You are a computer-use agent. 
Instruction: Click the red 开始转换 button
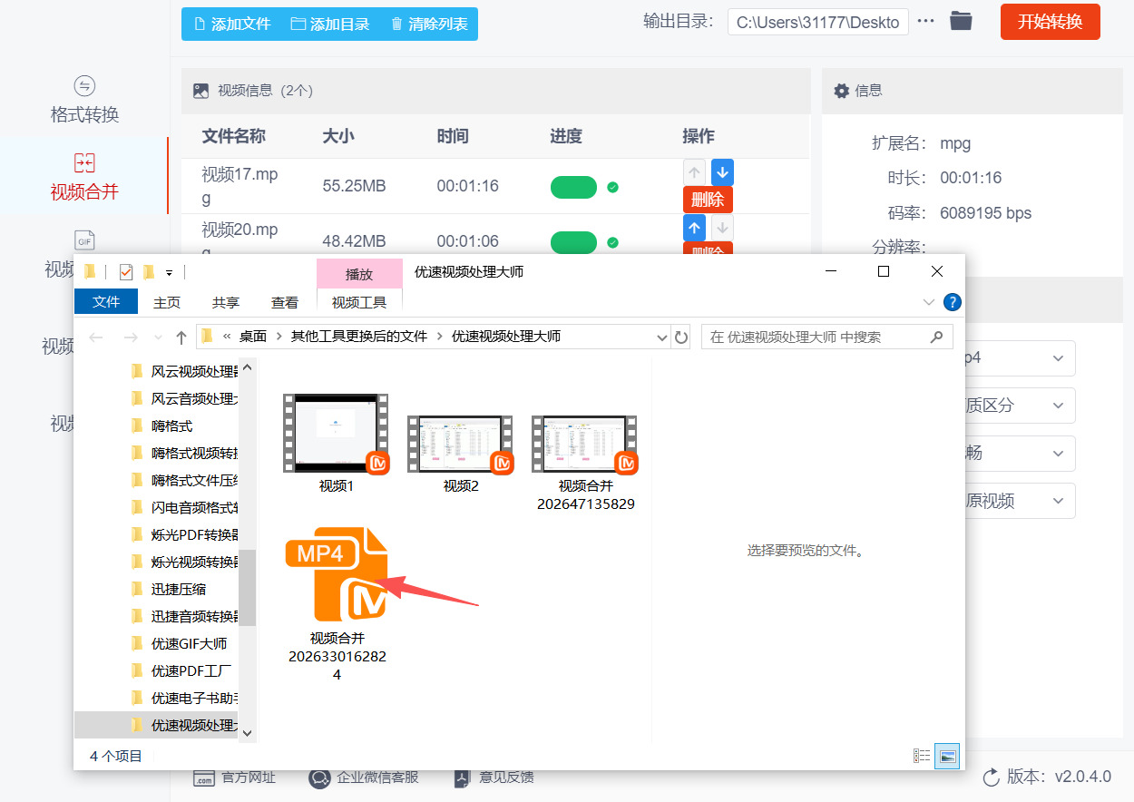coord(1050,21)
